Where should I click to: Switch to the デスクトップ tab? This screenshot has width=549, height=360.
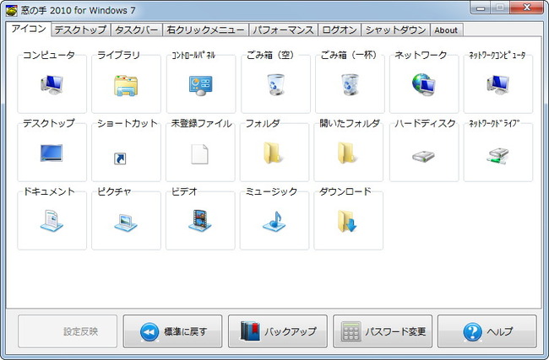point(80,30)
